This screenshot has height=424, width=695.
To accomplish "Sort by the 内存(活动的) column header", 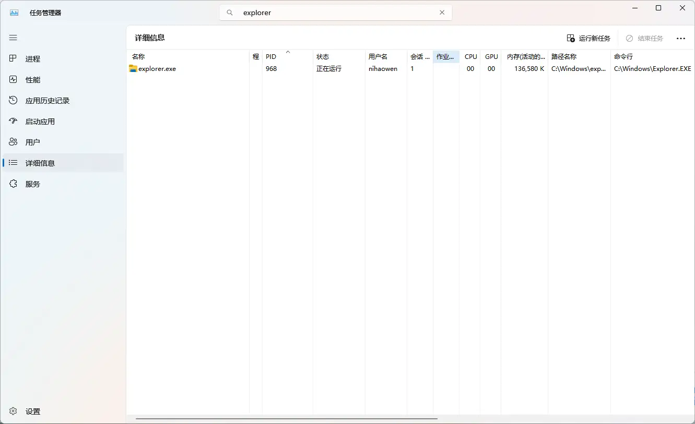I will [525, 57].
